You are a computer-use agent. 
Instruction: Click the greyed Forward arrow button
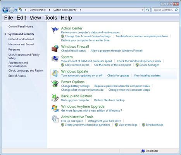(x=12, y=10)
